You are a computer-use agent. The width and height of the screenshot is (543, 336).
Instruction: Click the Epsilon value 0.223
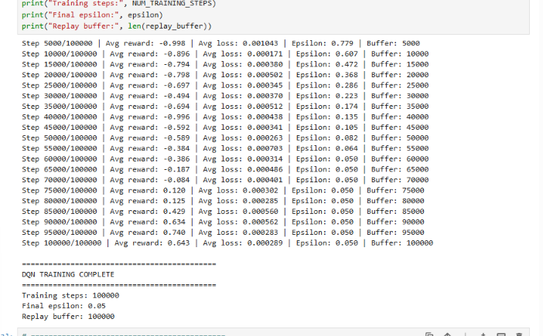[x=347, y=96]
